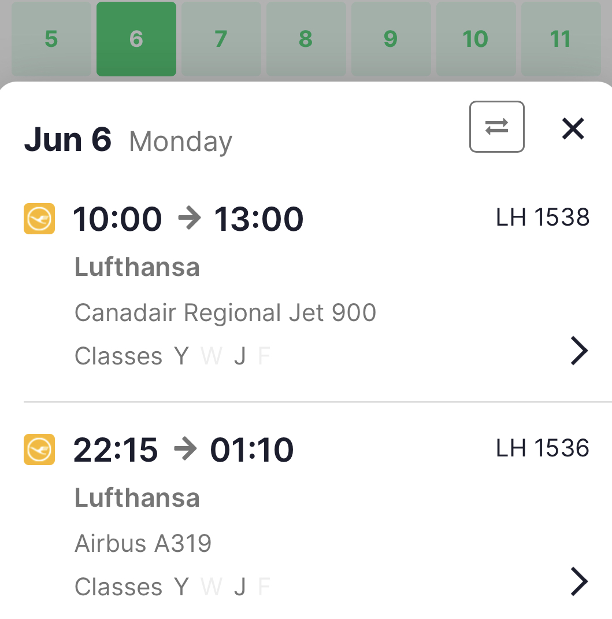612x619 pixels.
Task: Click Lufthansa logo for flight LH 1538
Action: 39,219
